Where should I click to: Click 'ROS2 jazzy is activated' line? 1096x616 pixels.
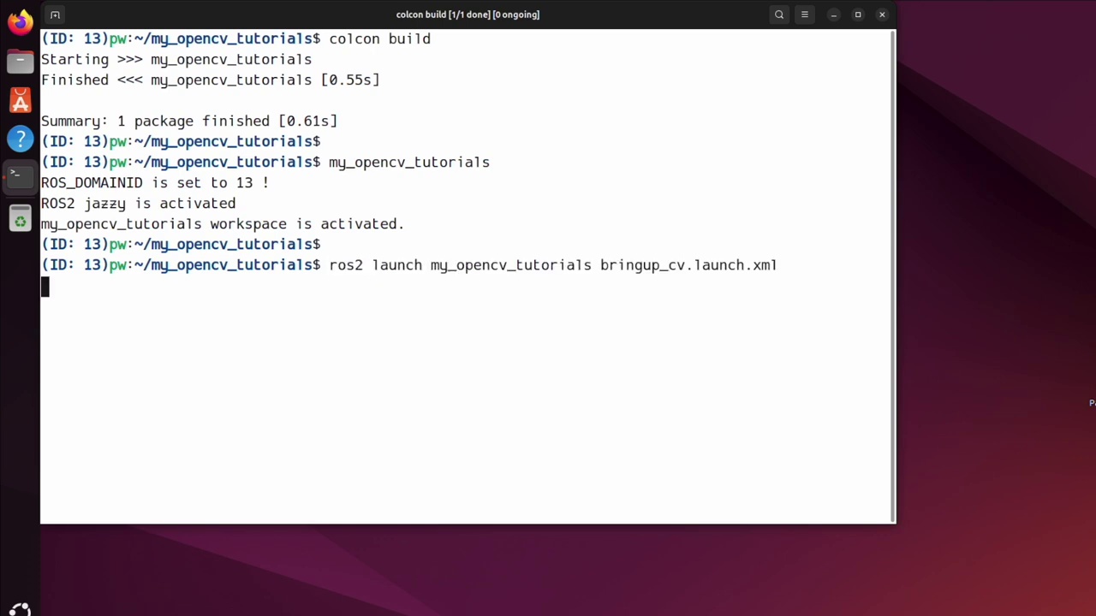(x=138, y=203)
